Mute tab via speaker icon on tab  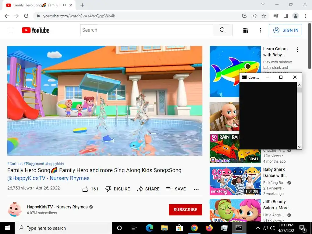coord(64,5)
